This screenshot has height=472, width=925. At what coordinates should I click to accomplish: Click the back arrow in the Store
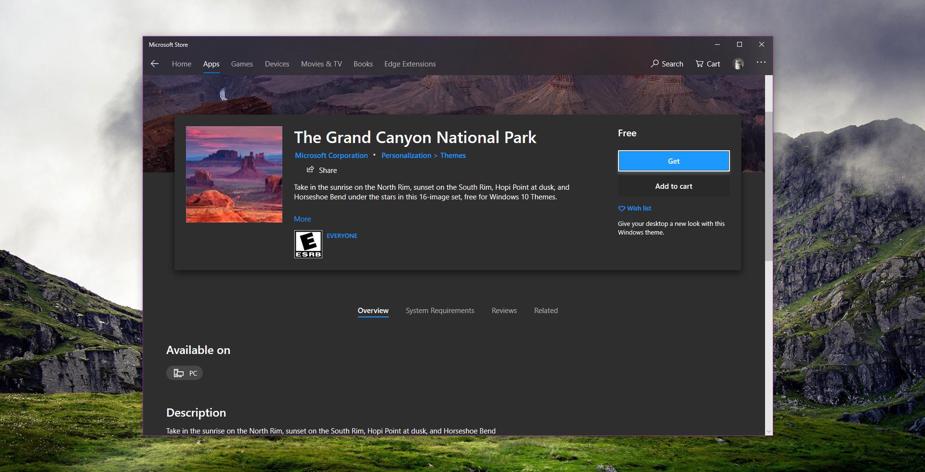(155, 64)
